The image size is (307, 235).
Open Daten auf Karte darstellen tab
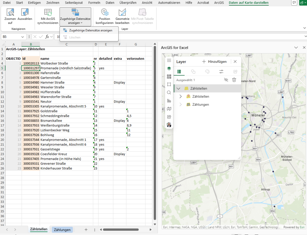249,3
